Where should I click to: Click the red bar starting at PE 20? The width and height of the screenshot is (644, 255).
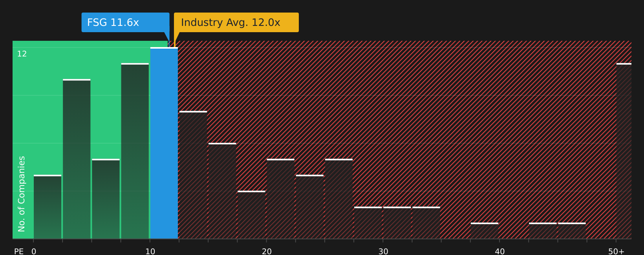pyautogui.click(x=280, y=199)
